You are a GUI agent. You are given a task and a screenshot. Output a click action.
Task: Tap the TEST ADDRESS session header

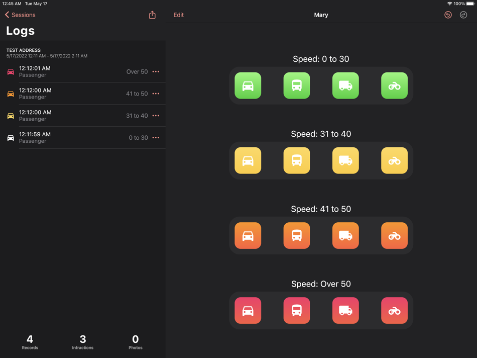[47, 53]
